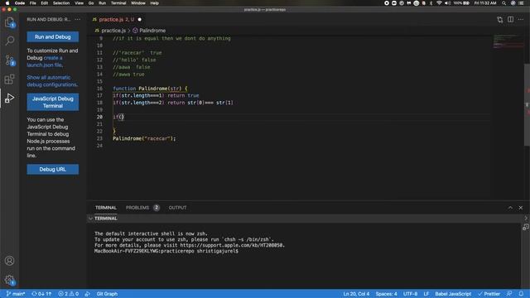530x298 pixels.
Task: Click the Git Graph status bar item
Action: (107, 294)
